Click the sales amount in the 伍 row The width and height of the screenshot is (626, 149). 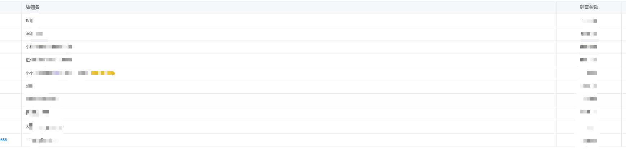pos(588,60)
